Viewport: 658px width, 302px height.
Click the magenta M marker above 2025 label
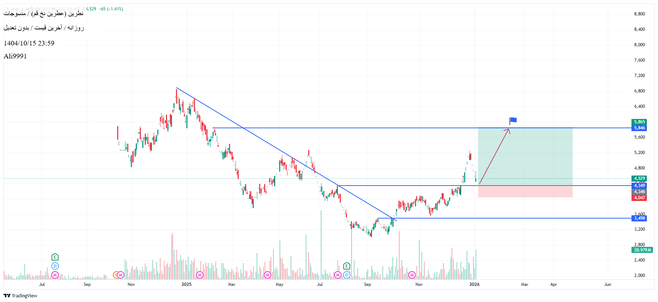(x=200, y=275)
